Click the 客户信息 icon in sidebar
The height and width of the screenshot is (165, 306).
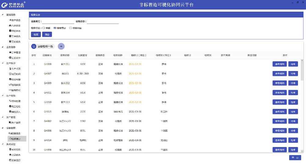[x=10, y=20]
